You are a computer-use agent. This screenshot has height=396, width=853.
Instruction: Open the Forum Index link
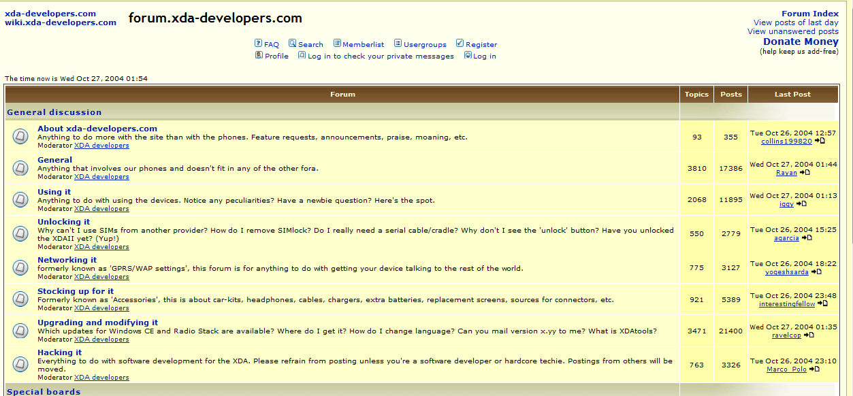810,14
